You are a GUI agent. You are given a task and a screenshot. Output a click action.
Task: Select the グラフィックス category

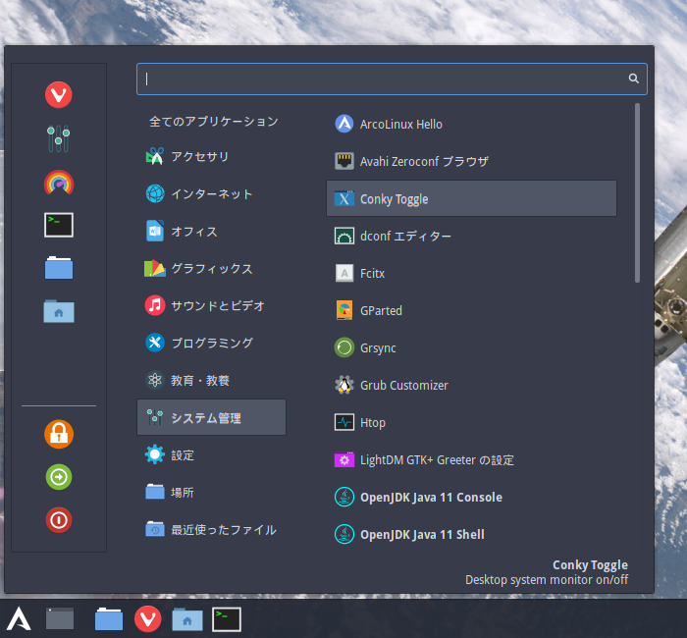click(212, 268)
